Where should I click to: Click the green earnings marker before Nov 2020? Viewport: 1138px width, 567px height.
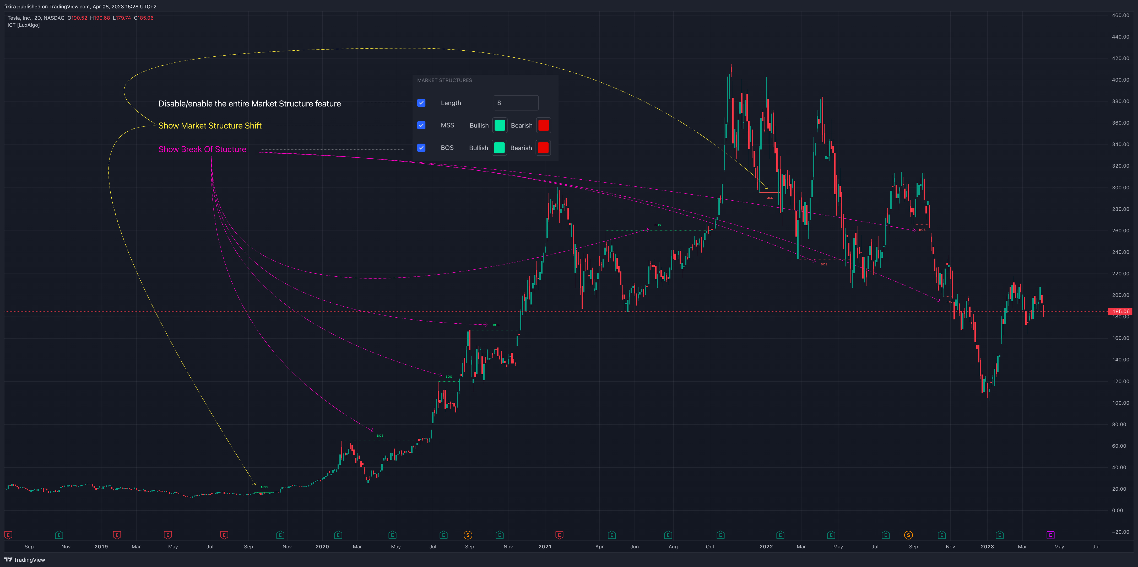[500, 535]
